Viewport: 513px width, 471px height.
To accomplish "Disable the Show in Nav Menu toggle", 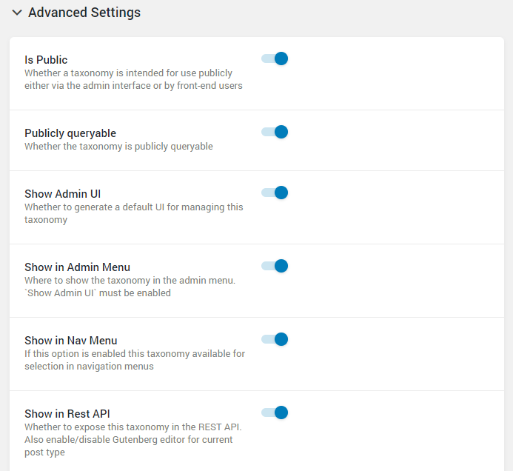I will 275,339.
